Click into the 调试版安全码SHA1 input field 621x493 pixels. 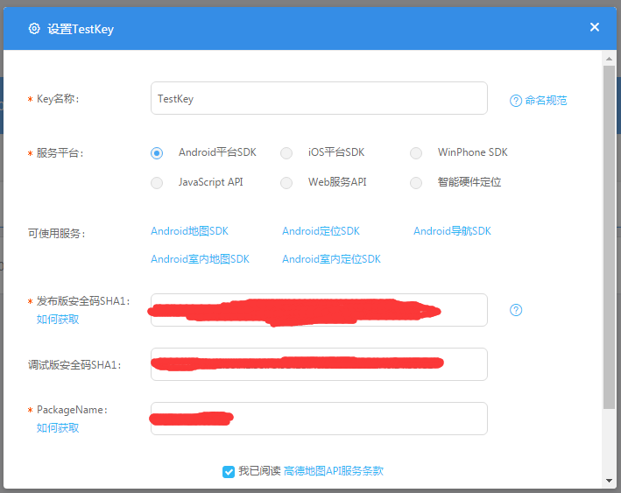click(x=319, y=364)
